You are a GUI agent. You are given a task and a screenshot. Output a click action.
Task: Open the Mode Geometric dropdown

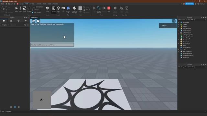pos(40,7)
